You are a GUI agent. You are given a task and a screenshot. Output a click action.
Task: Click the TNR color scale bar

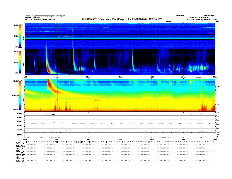pyautogui.click(x=20, y=95)
